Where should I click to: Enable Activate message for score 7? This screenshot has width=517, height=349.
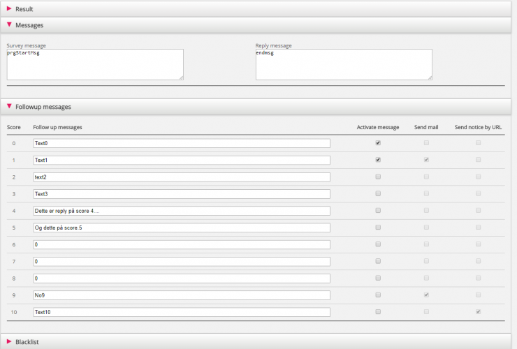[x=378, y=261]
